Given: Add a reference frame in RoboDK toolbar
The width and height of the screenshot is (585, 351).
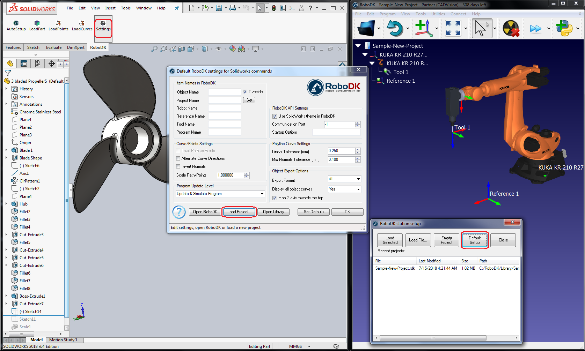Looking at the screenshot, I should [x=424, y=28].
